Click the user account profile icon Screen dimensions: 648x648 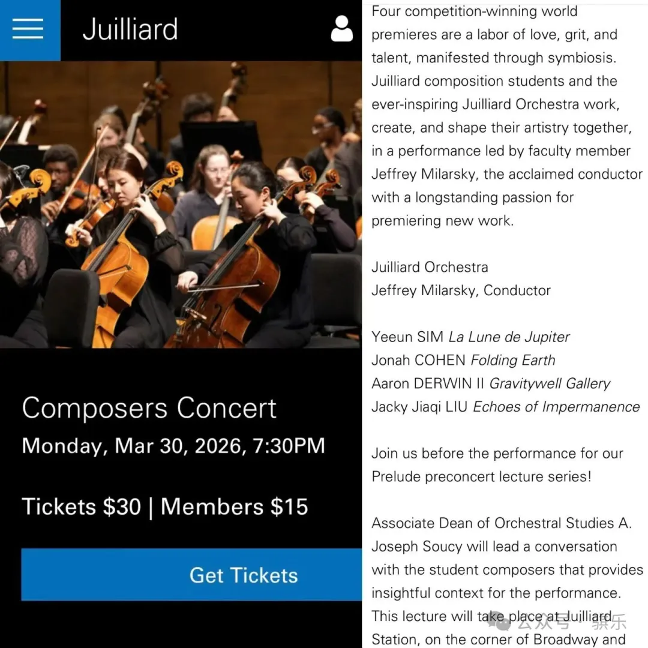tap(342, 29)
